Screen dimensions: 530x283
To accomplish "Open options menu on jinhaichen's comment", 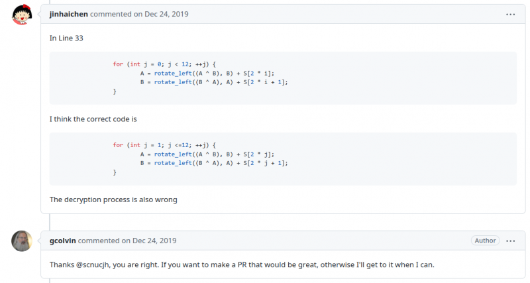I will (x=511, y=14).
